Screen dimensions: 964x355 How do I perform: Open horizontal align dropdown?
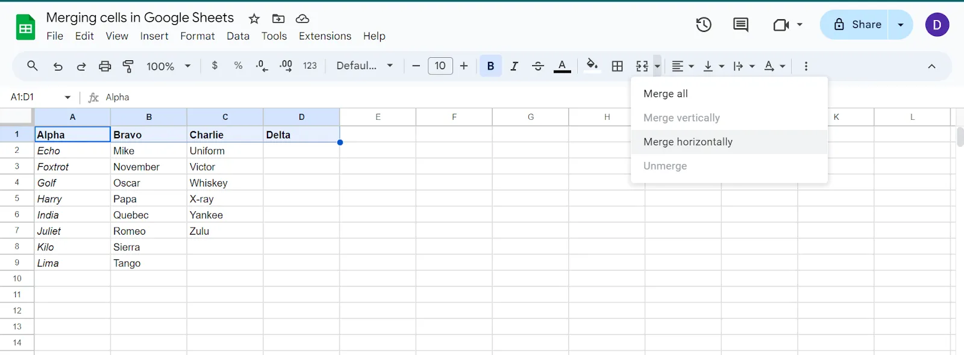[683, 66]
